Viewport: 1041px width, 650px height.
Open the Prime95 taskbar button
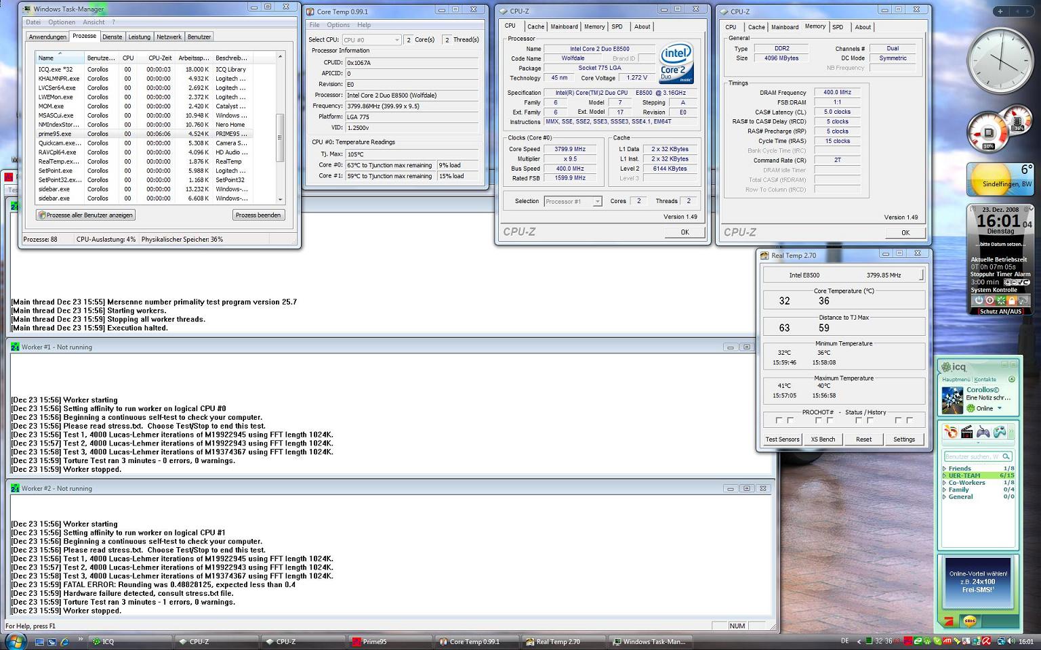[x=391, y=641]
